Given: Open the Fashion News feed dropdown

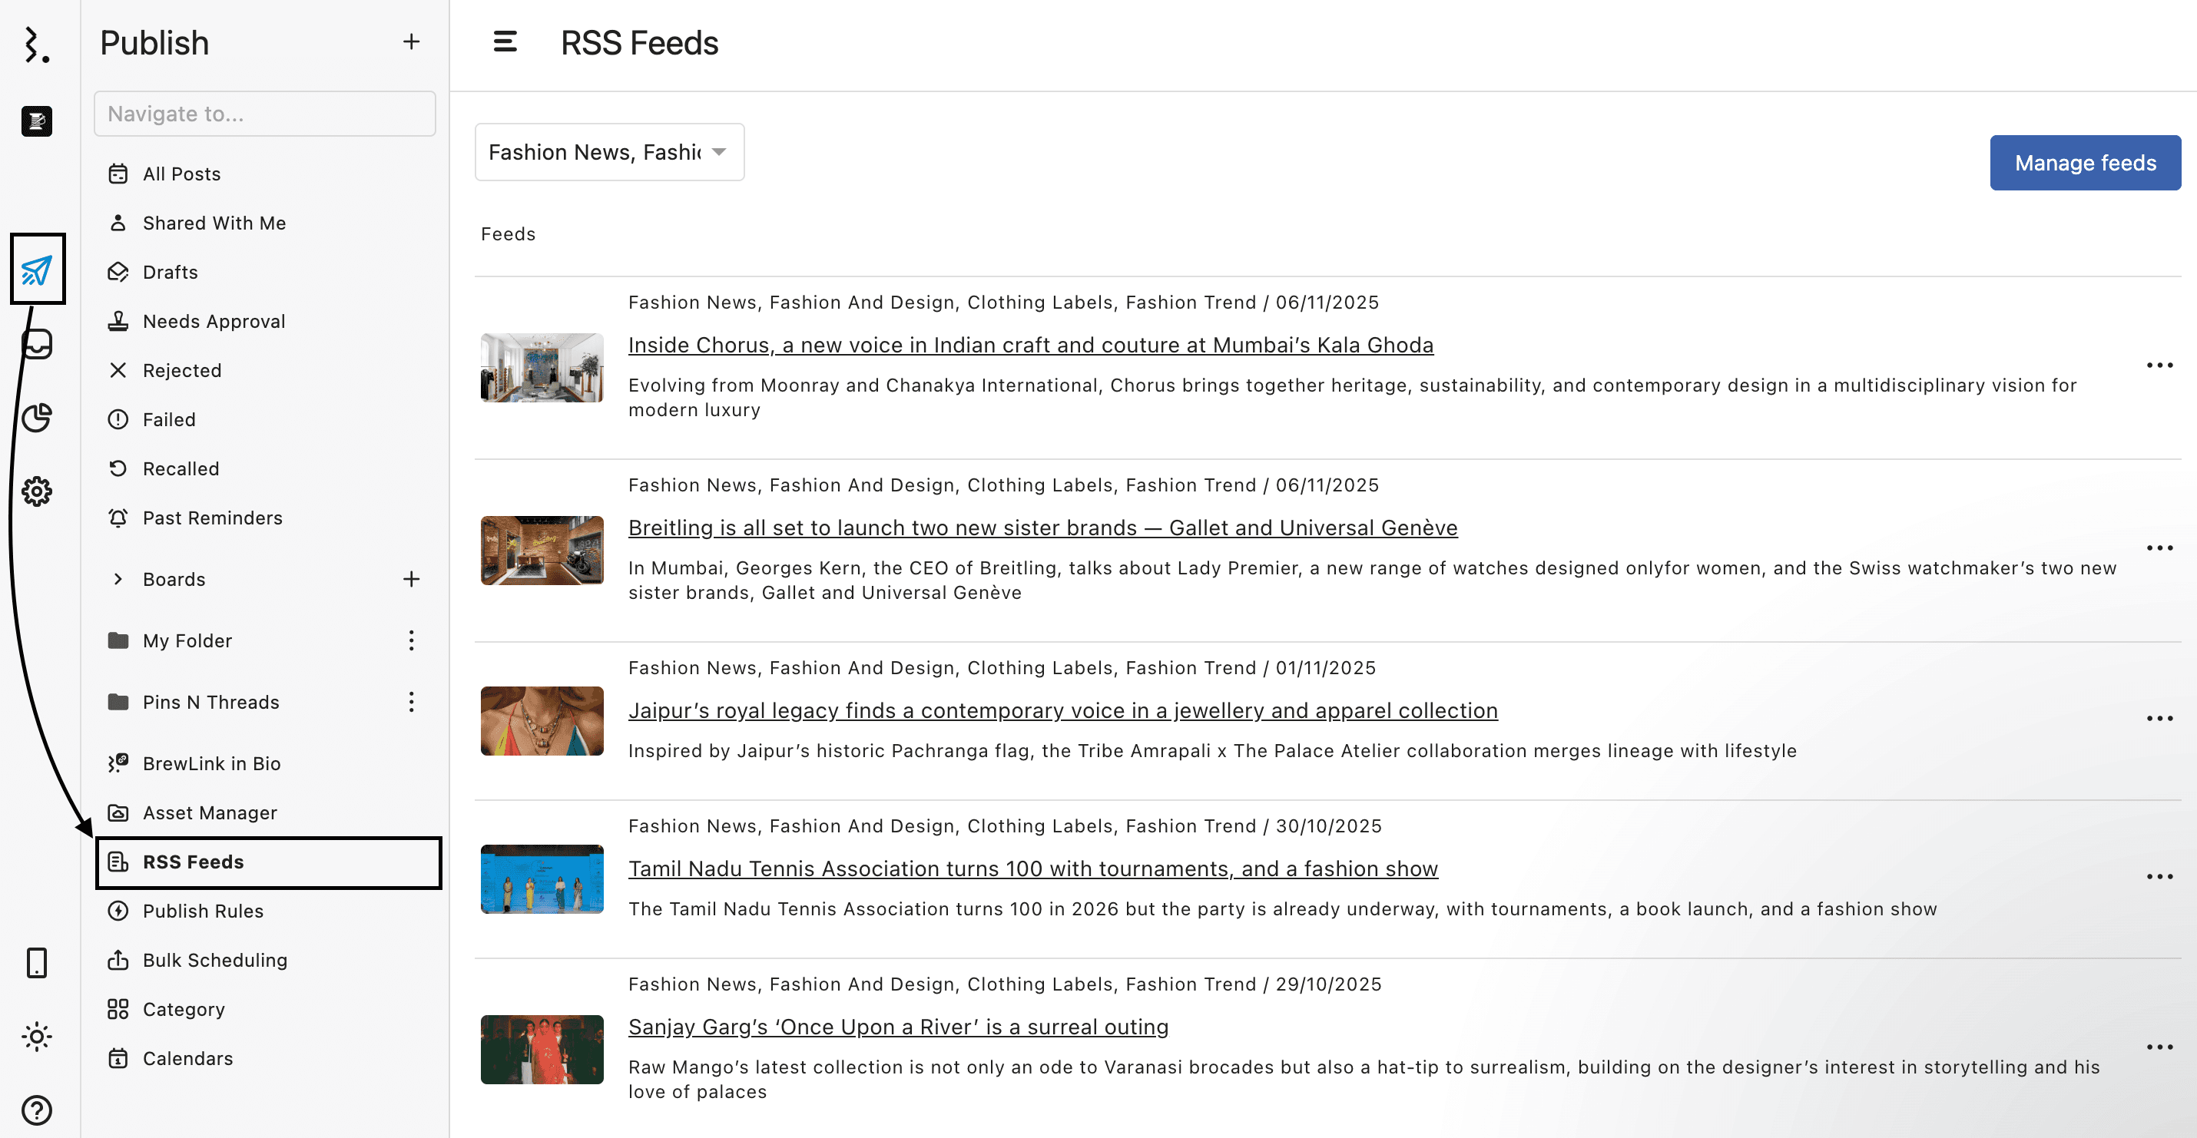Looking at the screenshot, I should 609,152.
